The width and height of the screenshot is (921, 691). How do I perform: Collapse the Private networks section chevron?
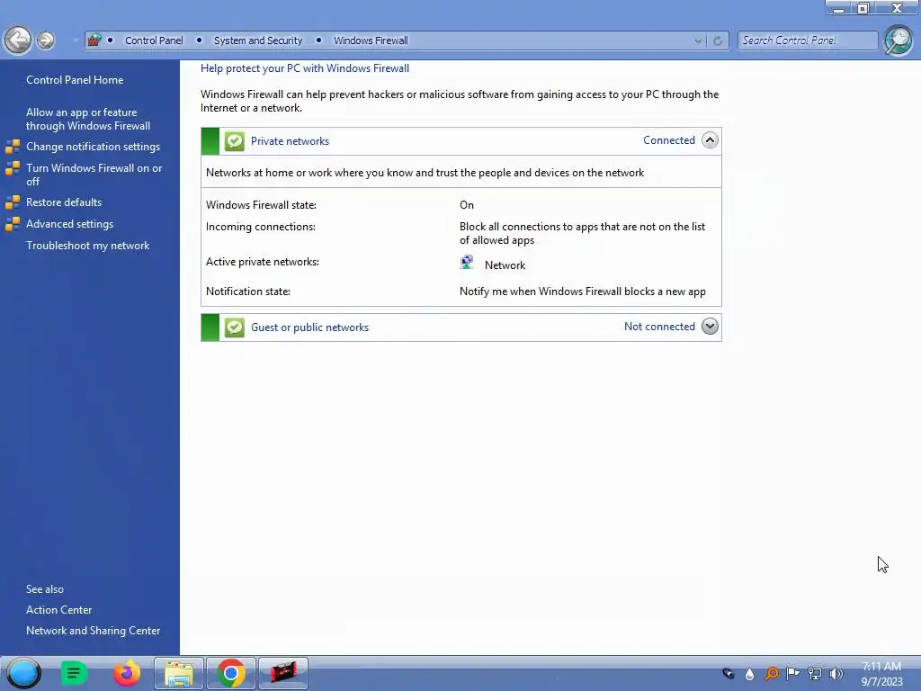pos(710,140)
